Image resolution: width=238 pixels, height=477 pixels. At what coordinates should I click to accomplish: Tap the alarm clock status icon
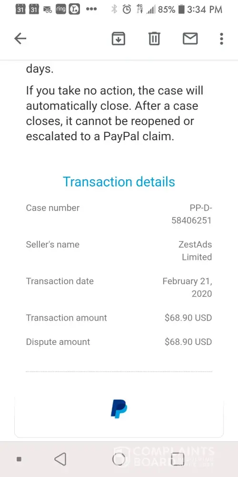point(127,10)
